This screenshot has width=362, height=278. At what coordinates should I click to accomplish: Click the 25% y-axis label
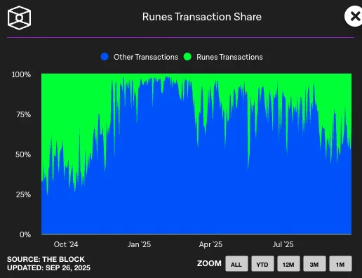click(x=23, y=194)
